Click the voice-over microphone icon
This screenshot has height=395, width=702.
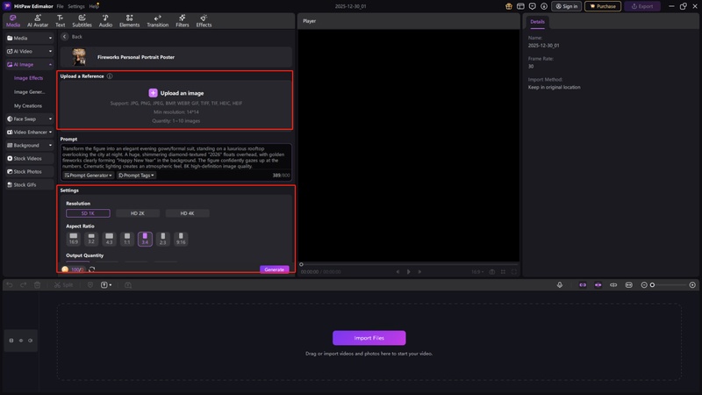point(560,285)
